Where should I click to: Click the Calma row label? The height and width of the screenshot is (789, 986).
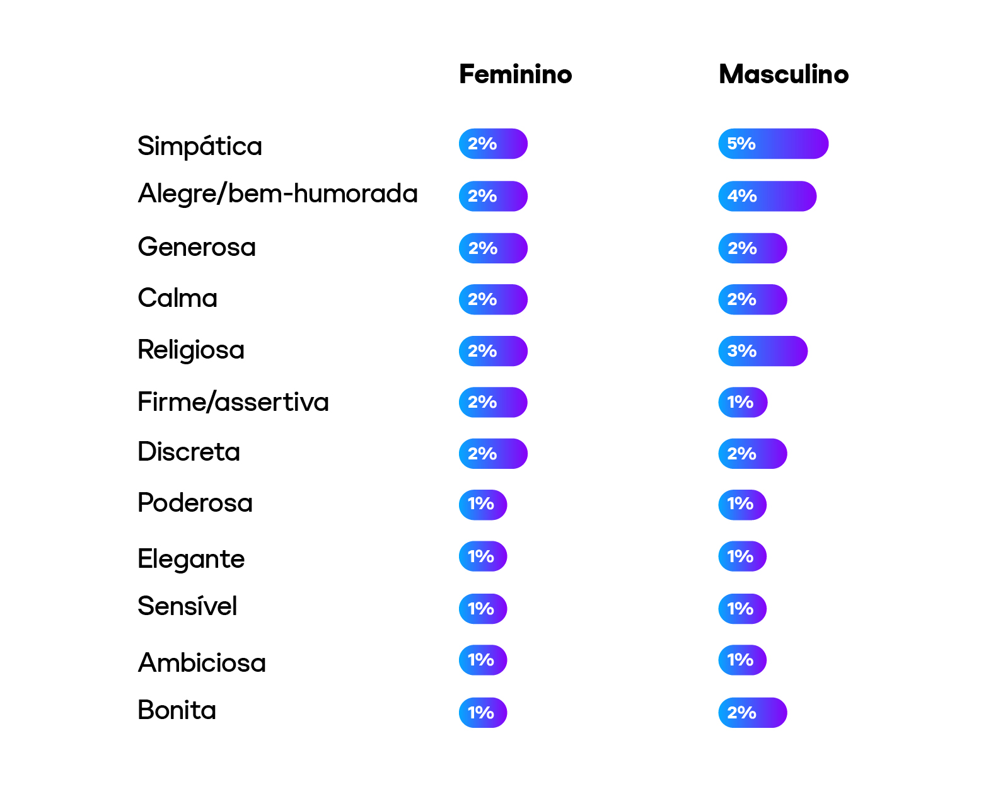click(177, 298)
